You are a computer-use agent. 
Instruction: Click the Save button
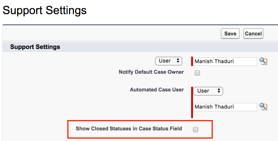tap(230, 34)
